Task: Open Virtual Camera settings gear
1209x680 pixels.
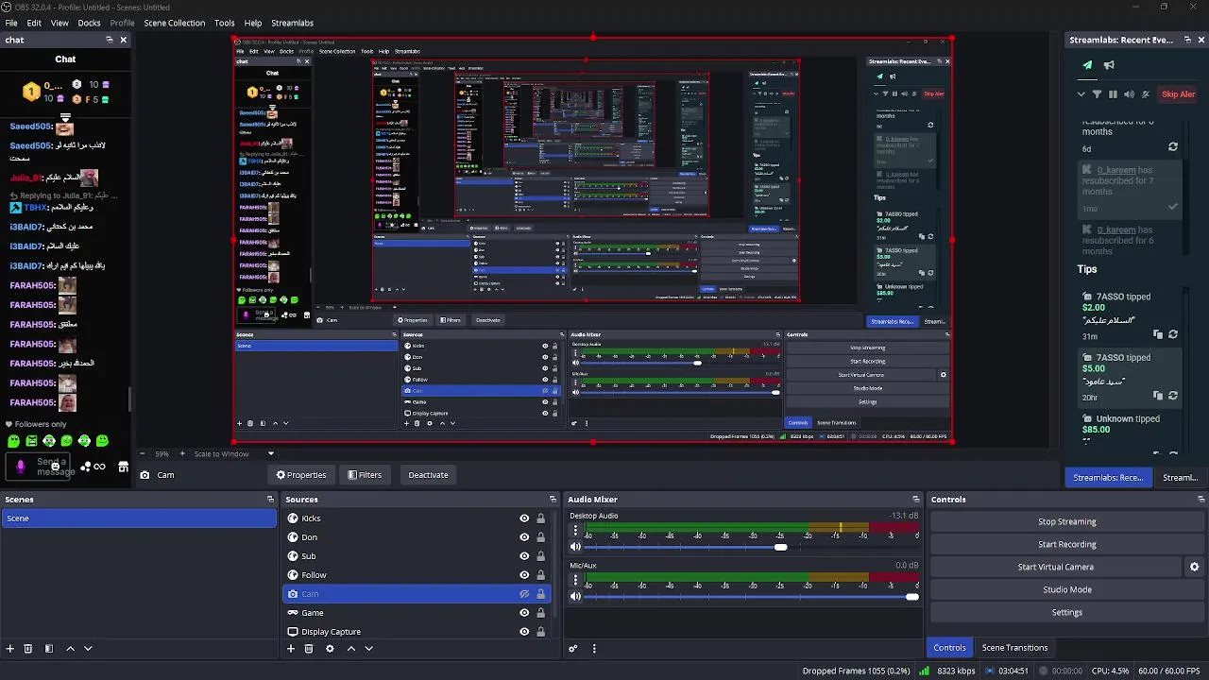Action: point(1194,567)
